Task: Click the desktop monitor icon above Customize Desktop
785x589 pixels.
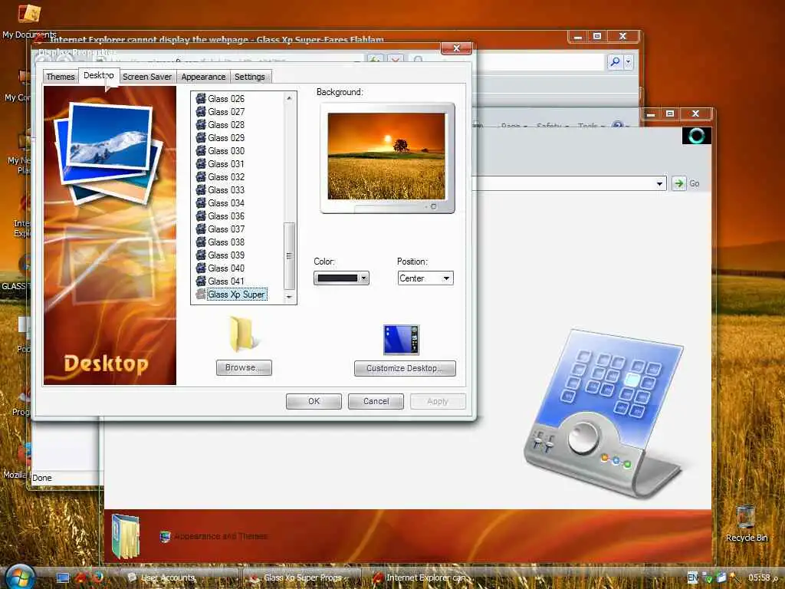Action: (x=401, y=339)
